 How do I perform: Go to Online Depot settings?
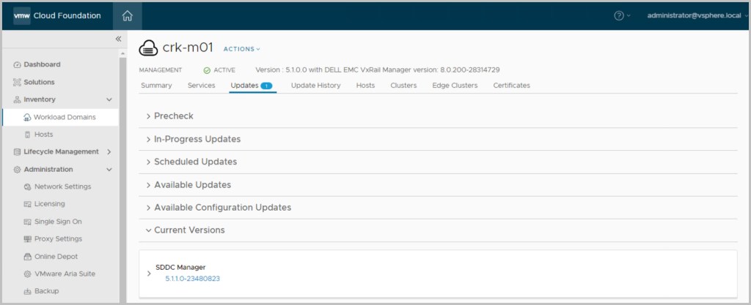[x=56, y=256]
